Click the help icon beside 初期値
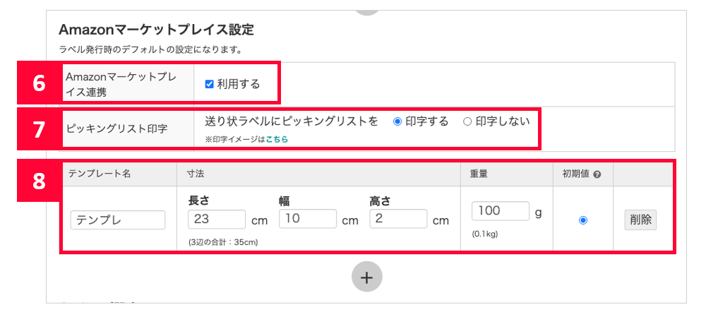This screenshot has height=312, width=706. coord(597,174)
